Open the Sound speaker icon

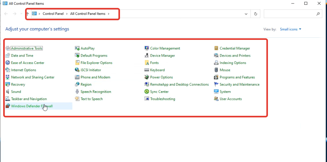point(8,91)
